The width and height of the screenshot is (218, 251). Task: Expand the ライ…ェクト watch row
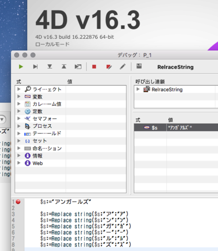(x=19, y=89)
